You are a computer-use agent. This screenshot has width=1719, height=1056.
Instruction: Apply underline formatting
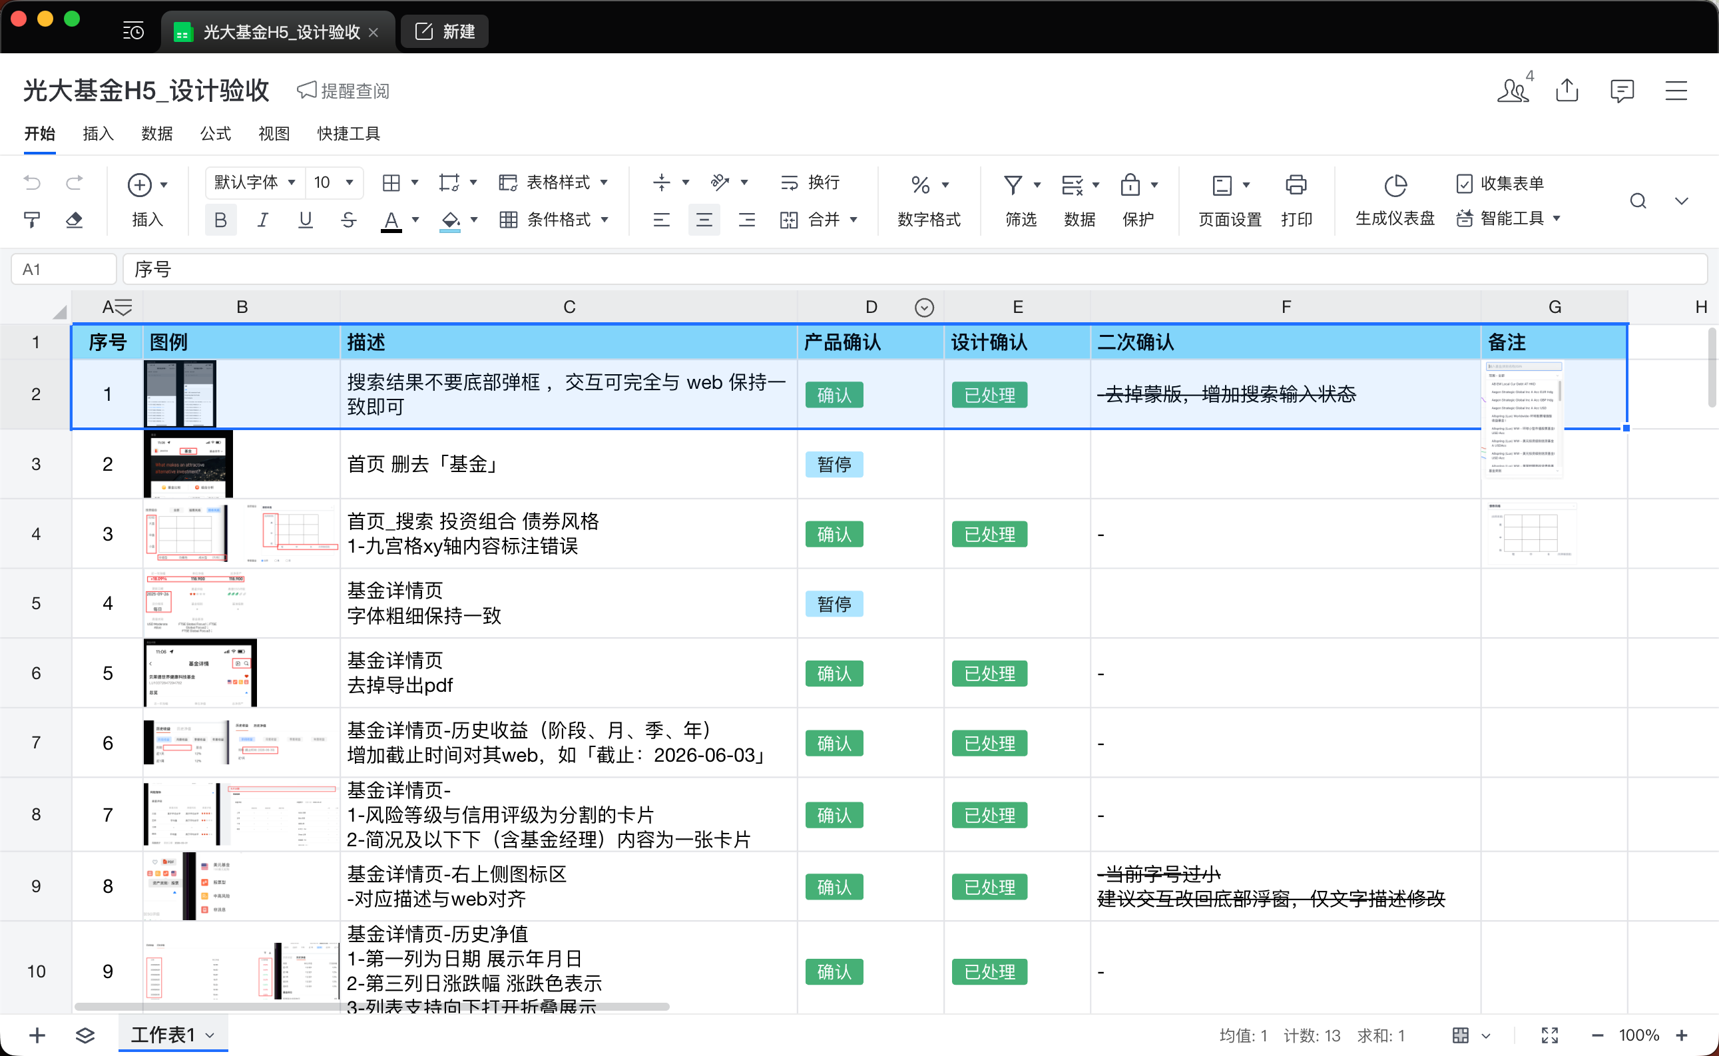305,220
